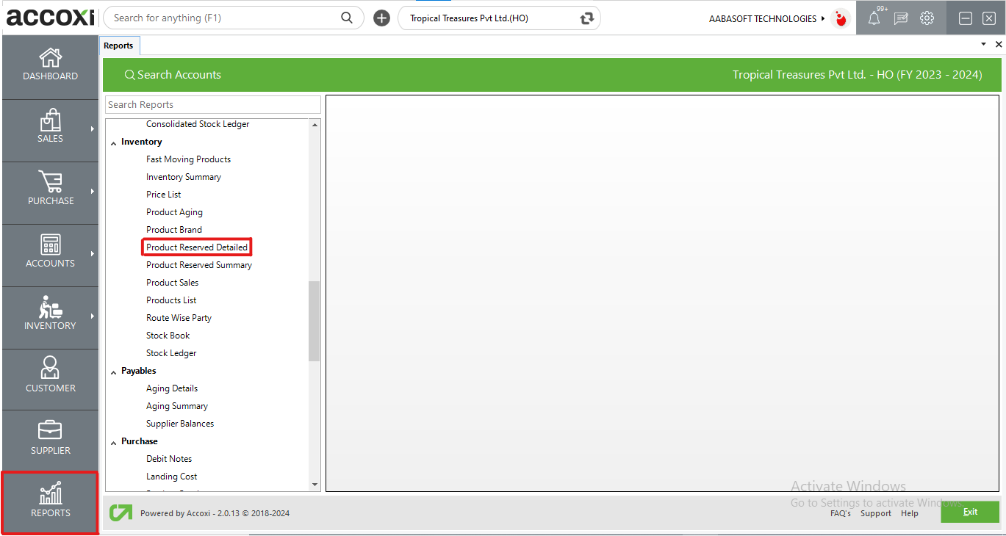The image size is (1006, 536).
Task: Click the notifications bell icon
Action: (x=874, y=19)
